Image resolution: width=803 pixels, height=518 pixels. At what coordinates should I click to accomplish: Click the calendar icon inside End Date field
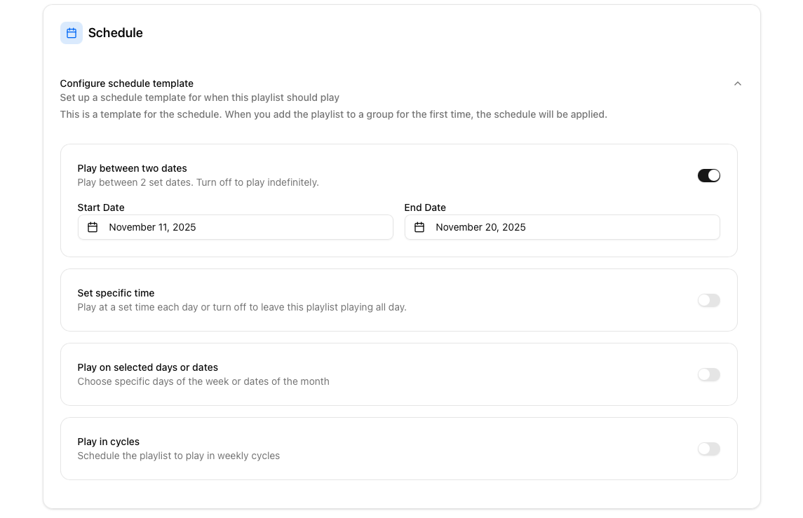[x=419, y=227]
